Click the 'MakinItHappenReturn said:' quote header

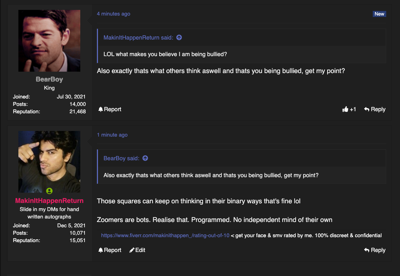138,38
